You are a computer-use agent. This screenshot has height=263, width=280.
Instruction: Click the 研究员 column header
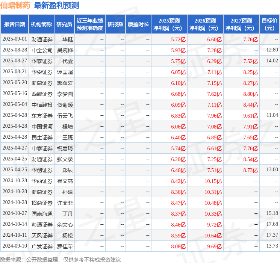64,24
